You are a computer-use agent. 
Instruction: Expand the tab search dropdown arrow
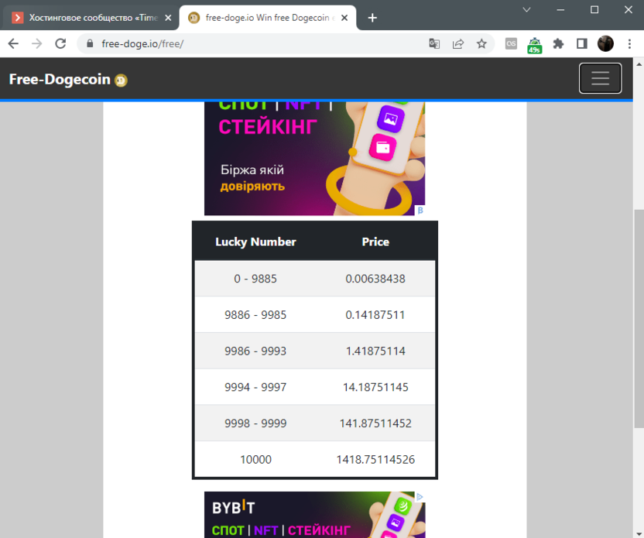(x=526, y=10)
